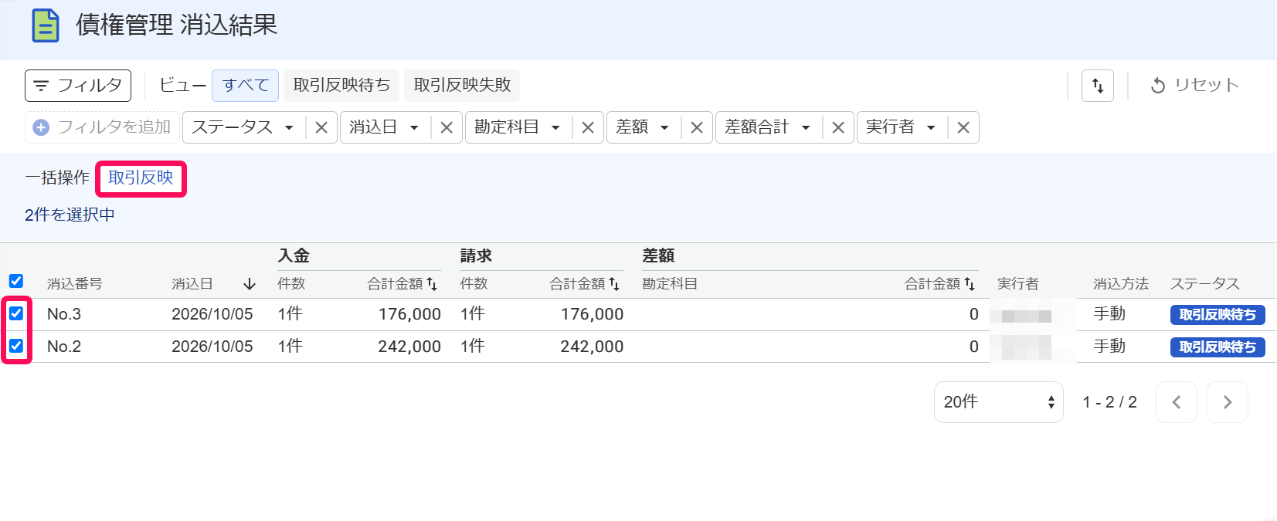The image size is (1277, 521).
Task: Click the green document icon by the title
Action: tap(46, 25)
